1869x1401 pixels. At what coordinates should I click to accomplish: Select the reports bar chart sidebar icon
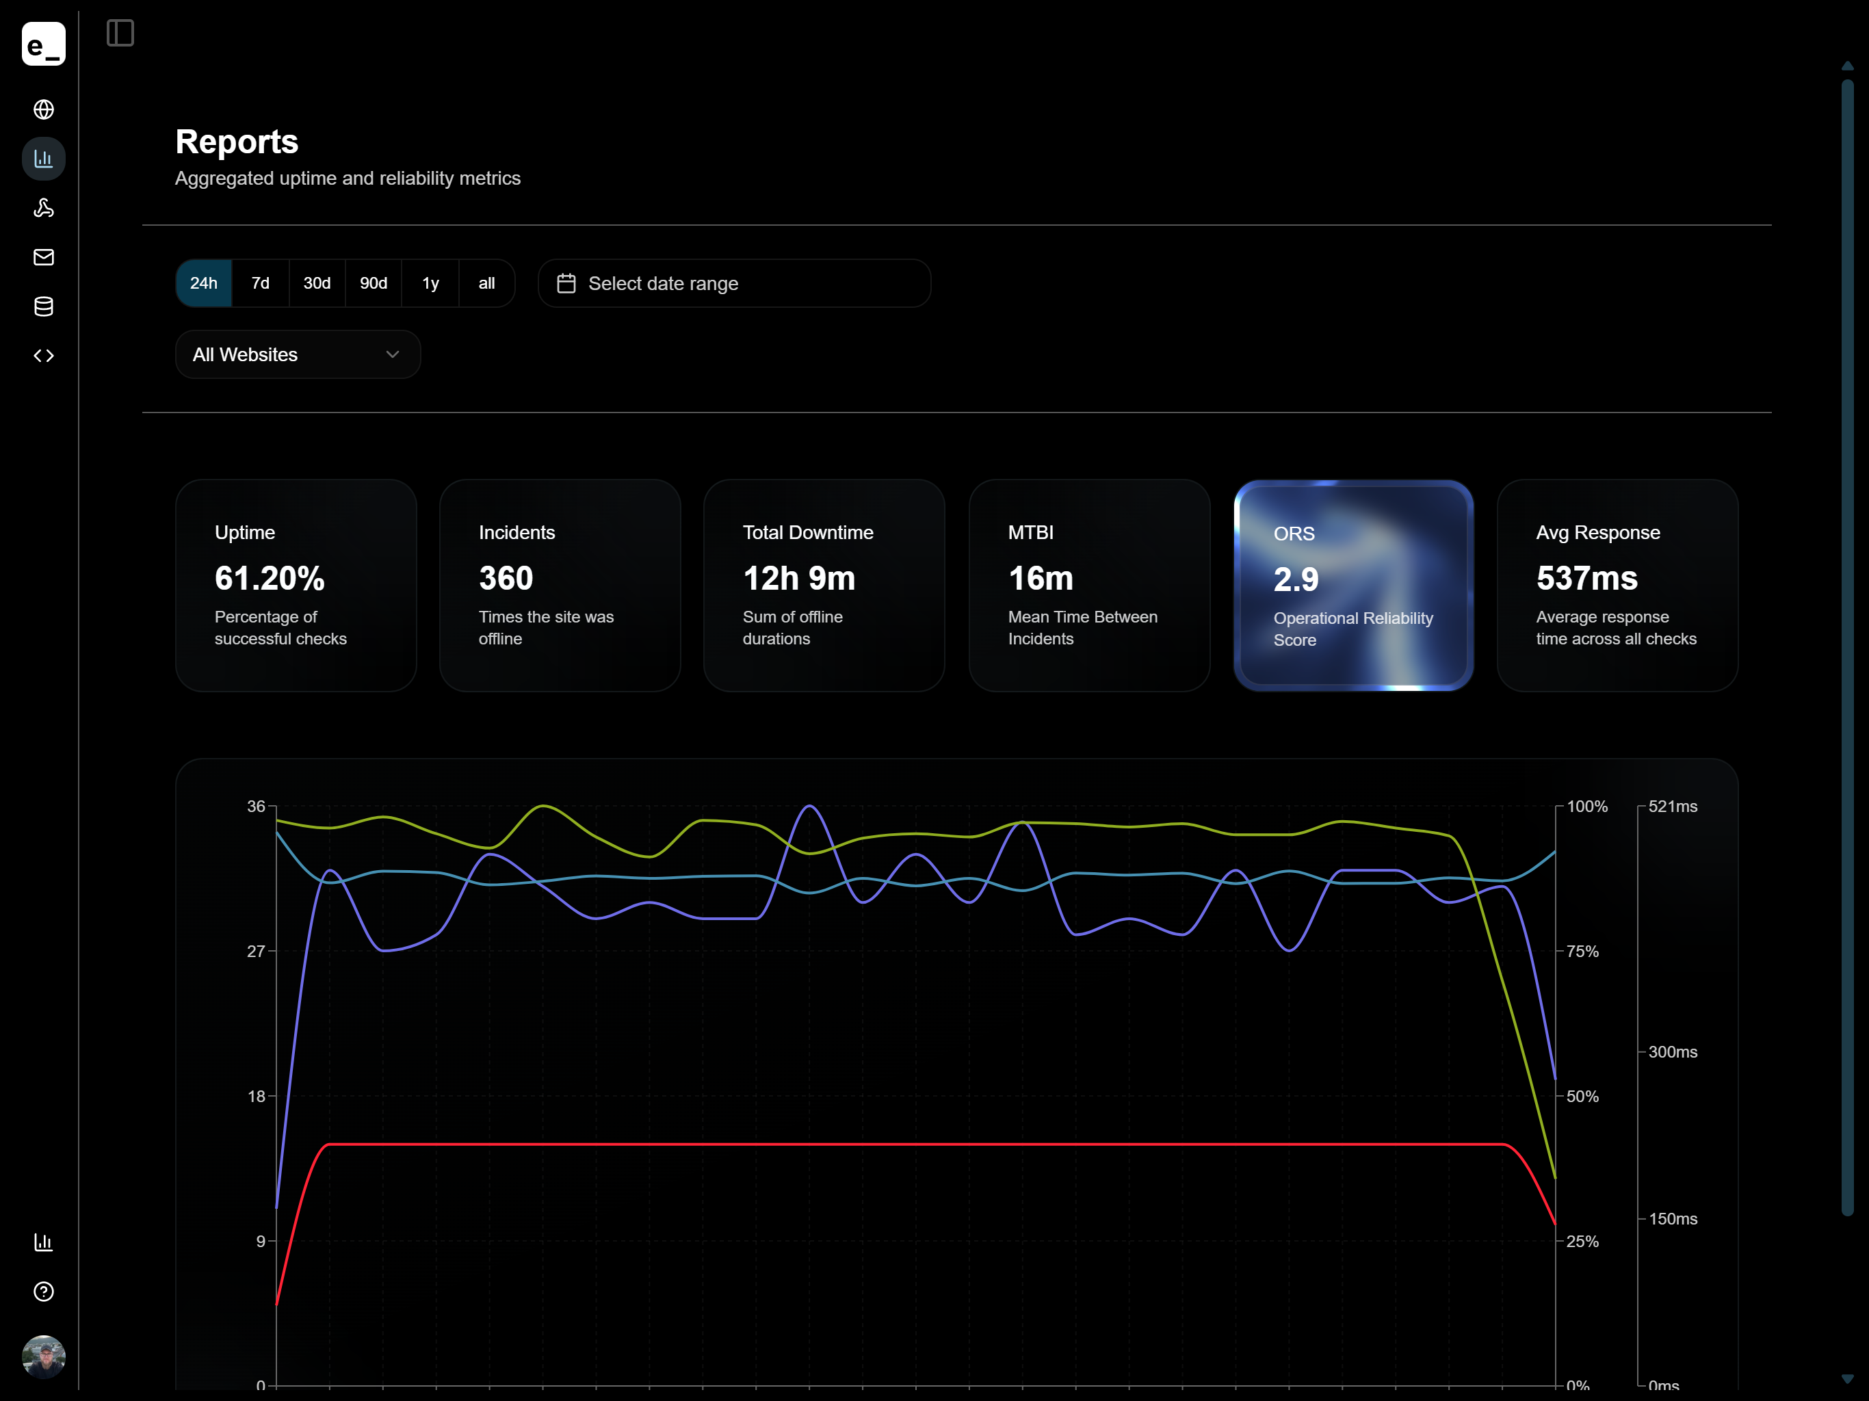(43, 159)
